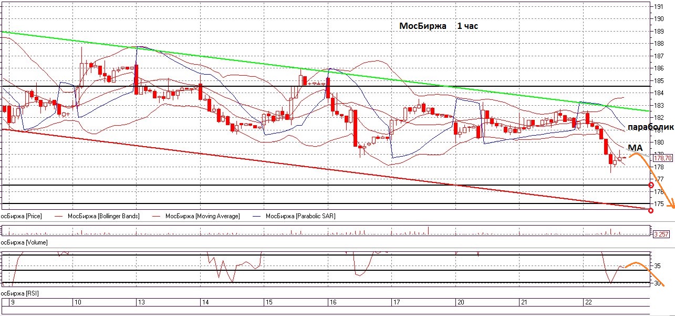Click the 190 price axis label

(659, 18)
